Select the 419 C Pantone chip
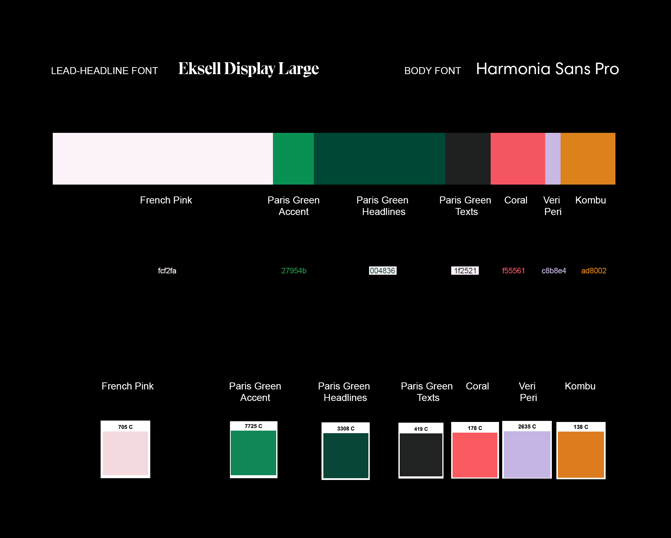This screenshot has width=671, height=538. 421,451
